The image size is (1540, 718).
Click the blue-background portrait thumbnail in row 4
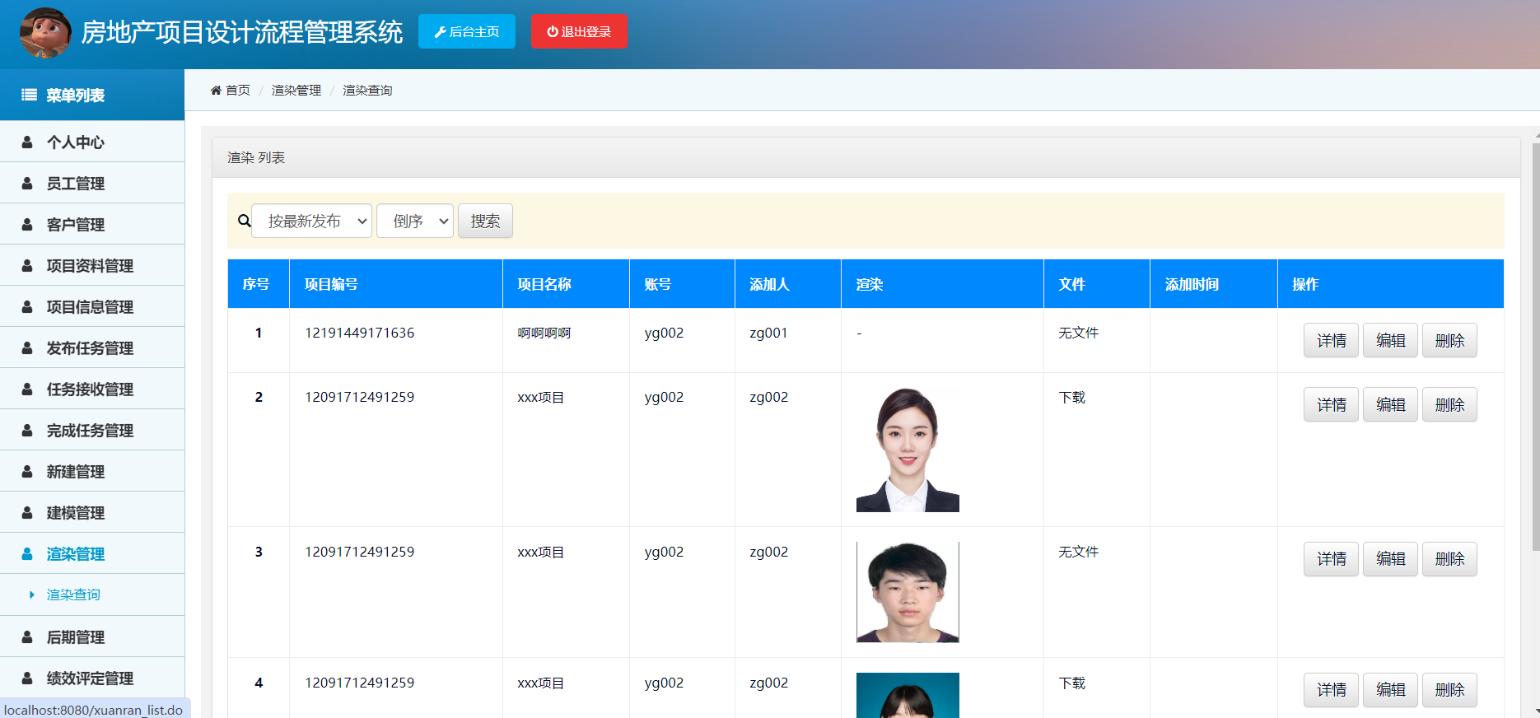(908, 695)
